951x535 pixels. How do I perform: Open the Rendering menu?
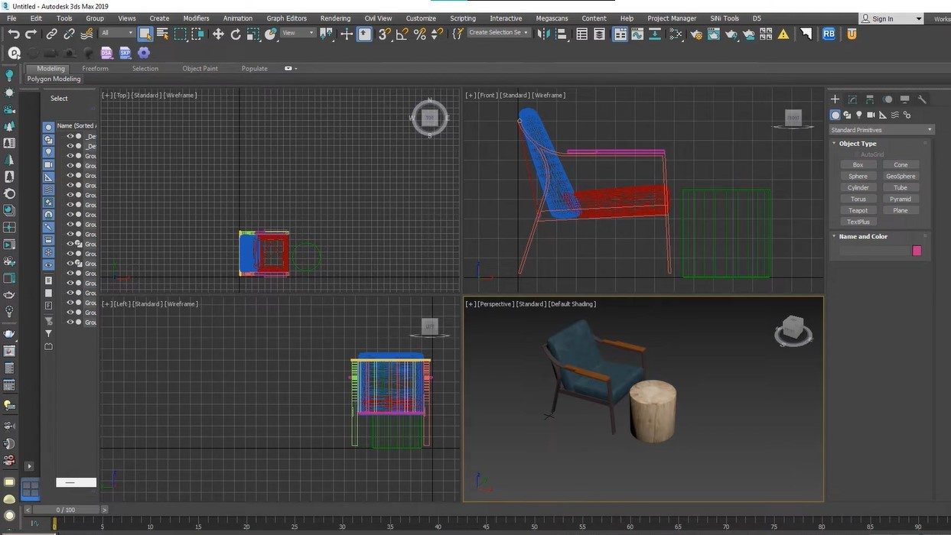point(335,18)
